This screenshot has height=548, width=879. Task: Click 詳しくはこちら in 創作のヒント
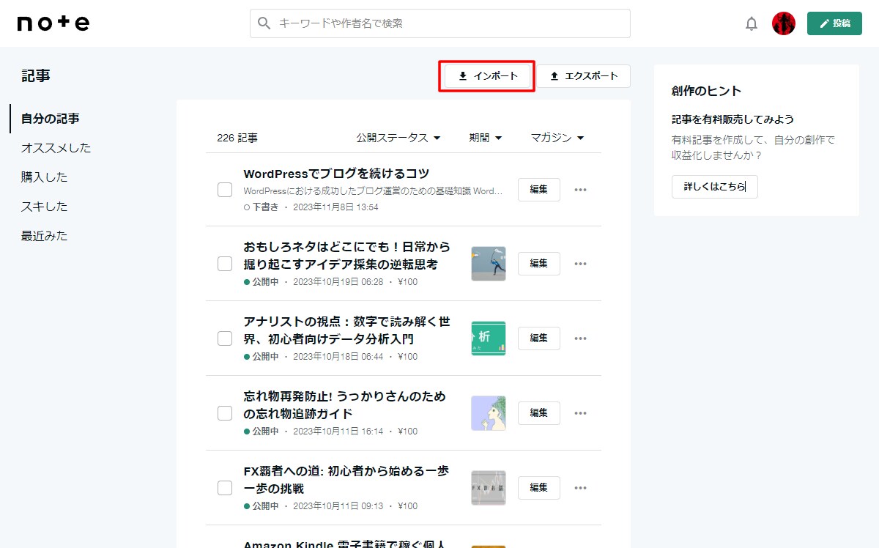click(x=715, y=187)
